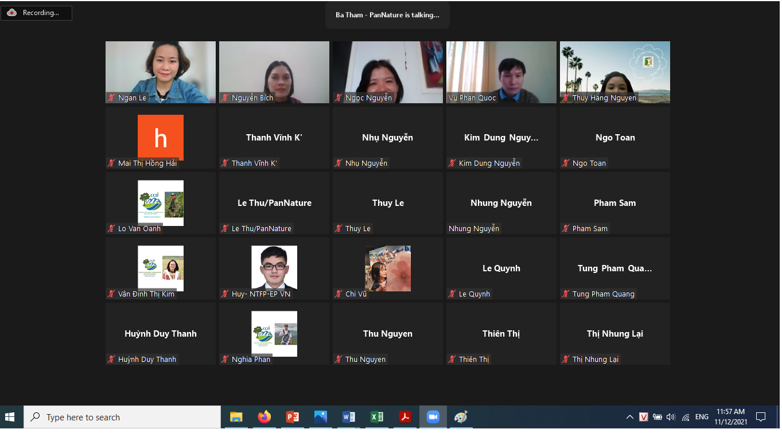The image size is (782, 433).
Task: Open the ENG input language selector
Action: click(702, 417)
